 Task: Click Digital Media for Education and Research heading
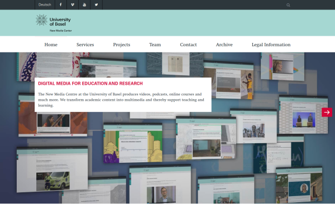90,84
